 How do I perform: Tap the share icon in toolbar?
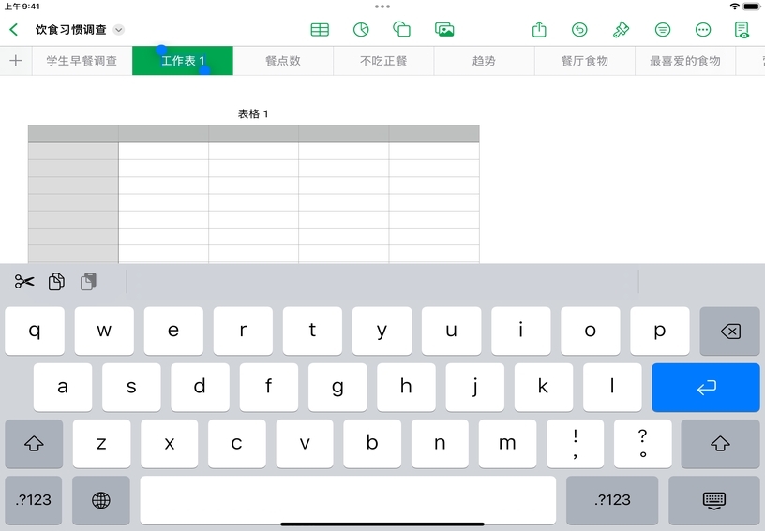pos(539,30)
